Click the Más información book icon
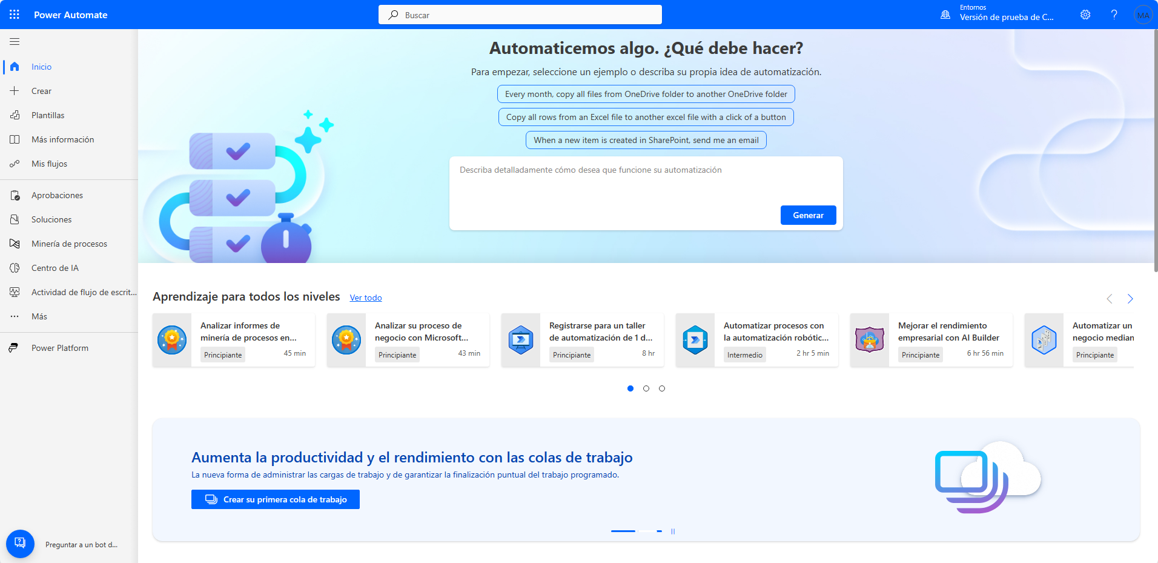The image size is (1158, 563). click(x=15, y=139)
